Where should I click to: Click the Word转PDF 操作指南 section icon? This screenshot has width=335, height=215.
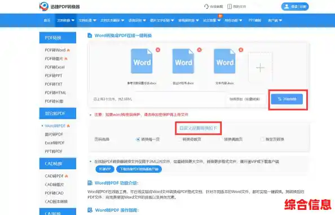[90, 210]
